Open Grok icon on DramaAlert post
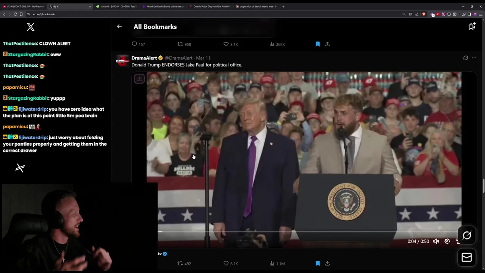This screenshot has width=485, height=273. click(x=466, y=58)
